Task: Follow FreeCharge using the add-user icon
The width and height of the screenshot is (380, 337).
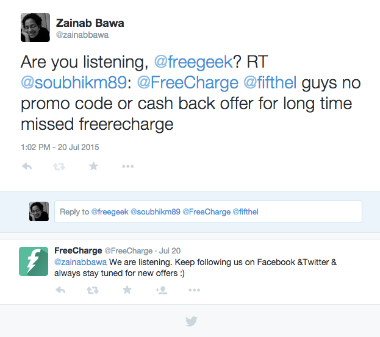Action: tap(161, 290)
